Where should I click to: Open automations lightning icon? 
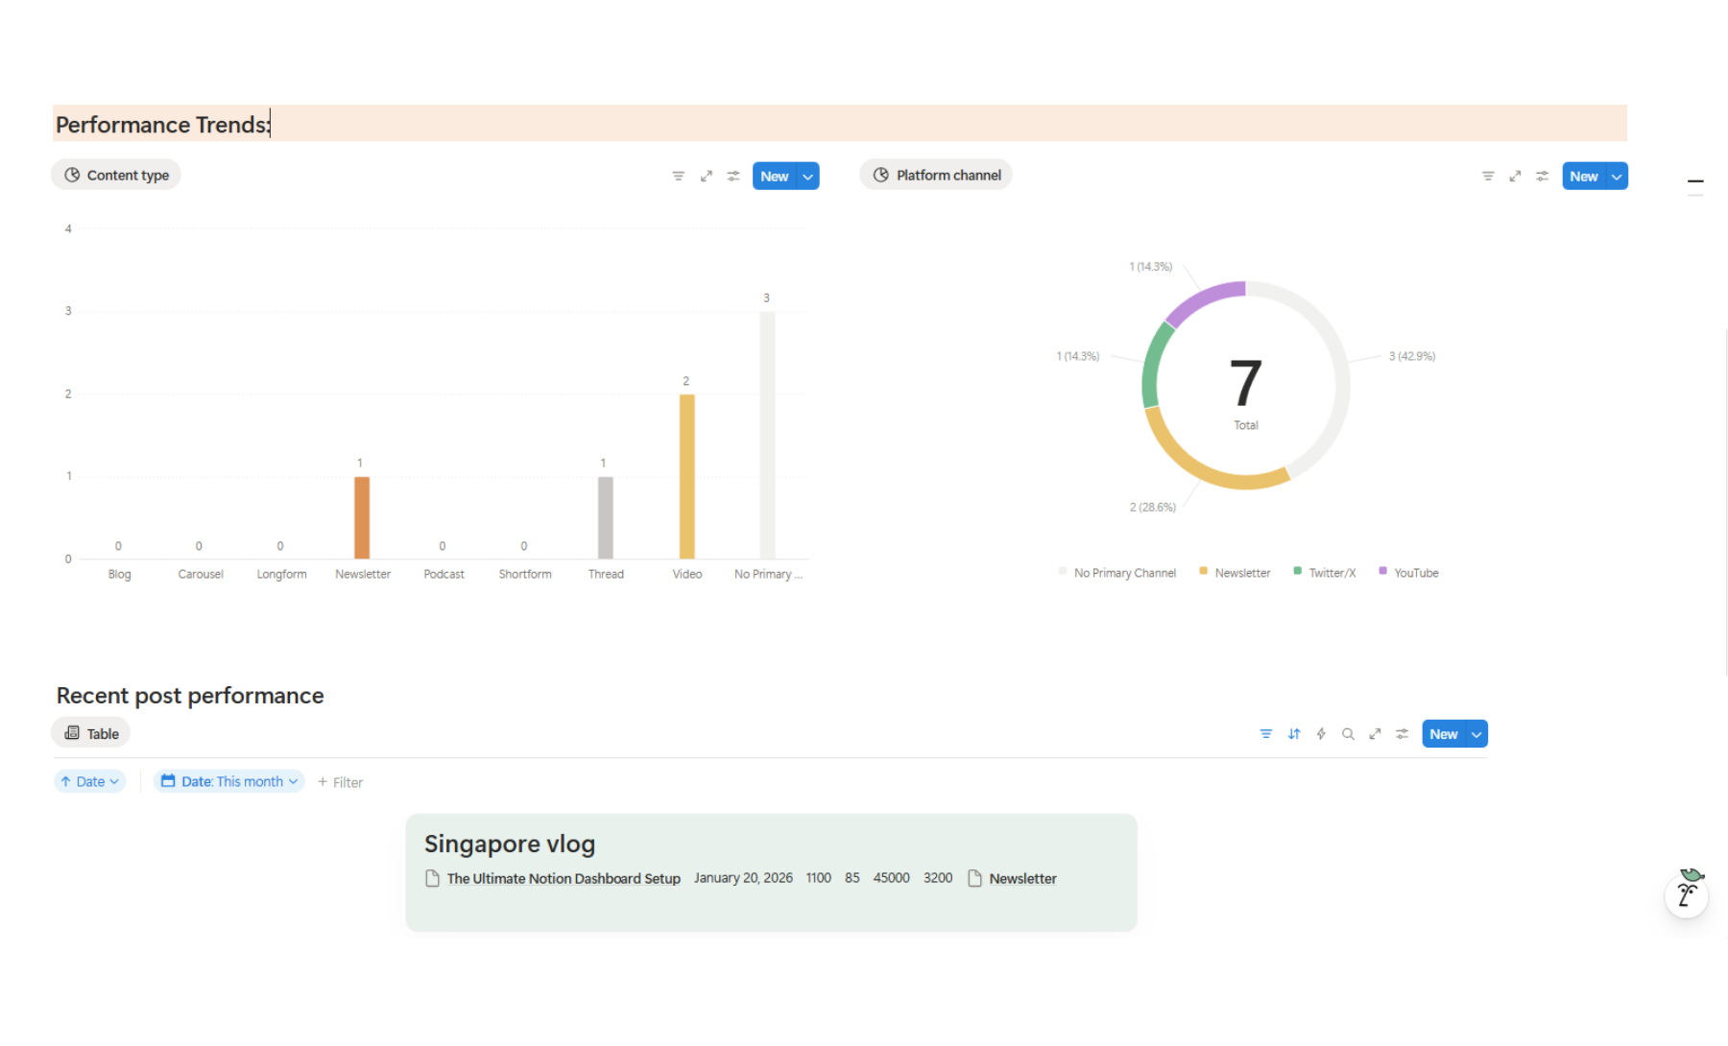1321,734
